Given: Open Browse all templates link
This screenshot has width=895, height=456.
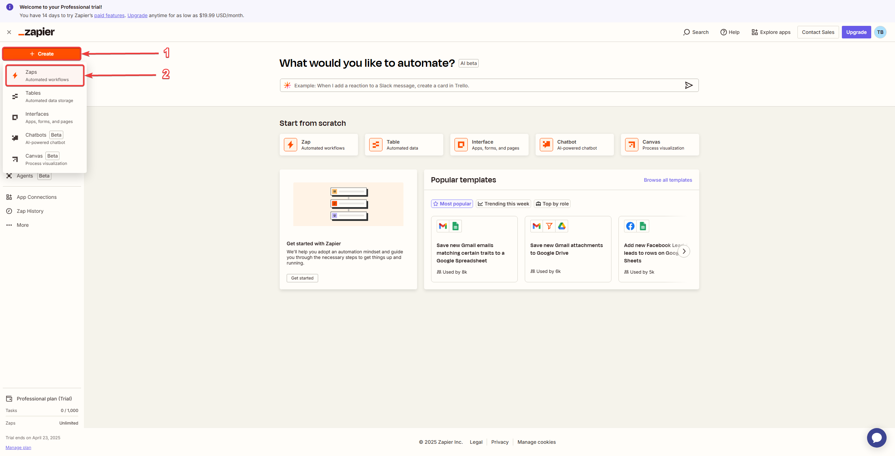Looking at the screenshot, I should click(668, 180).
